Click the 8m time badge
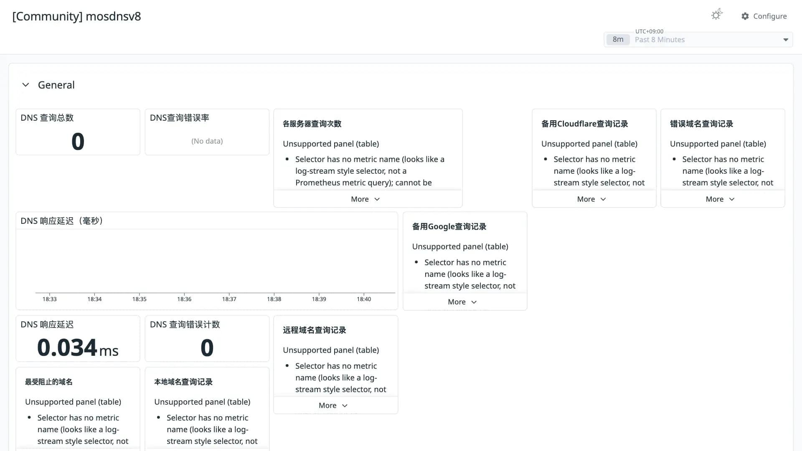 point(618,40)
